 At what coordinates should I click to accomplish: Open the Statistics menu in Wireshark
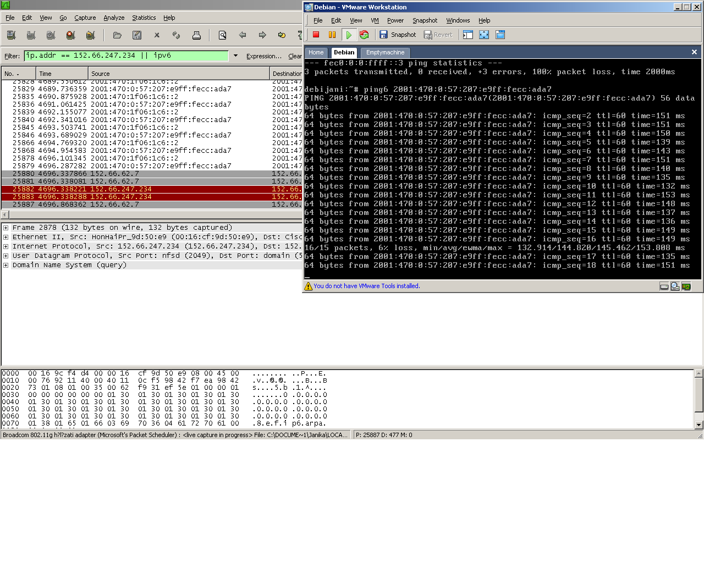tap(144, 18)
